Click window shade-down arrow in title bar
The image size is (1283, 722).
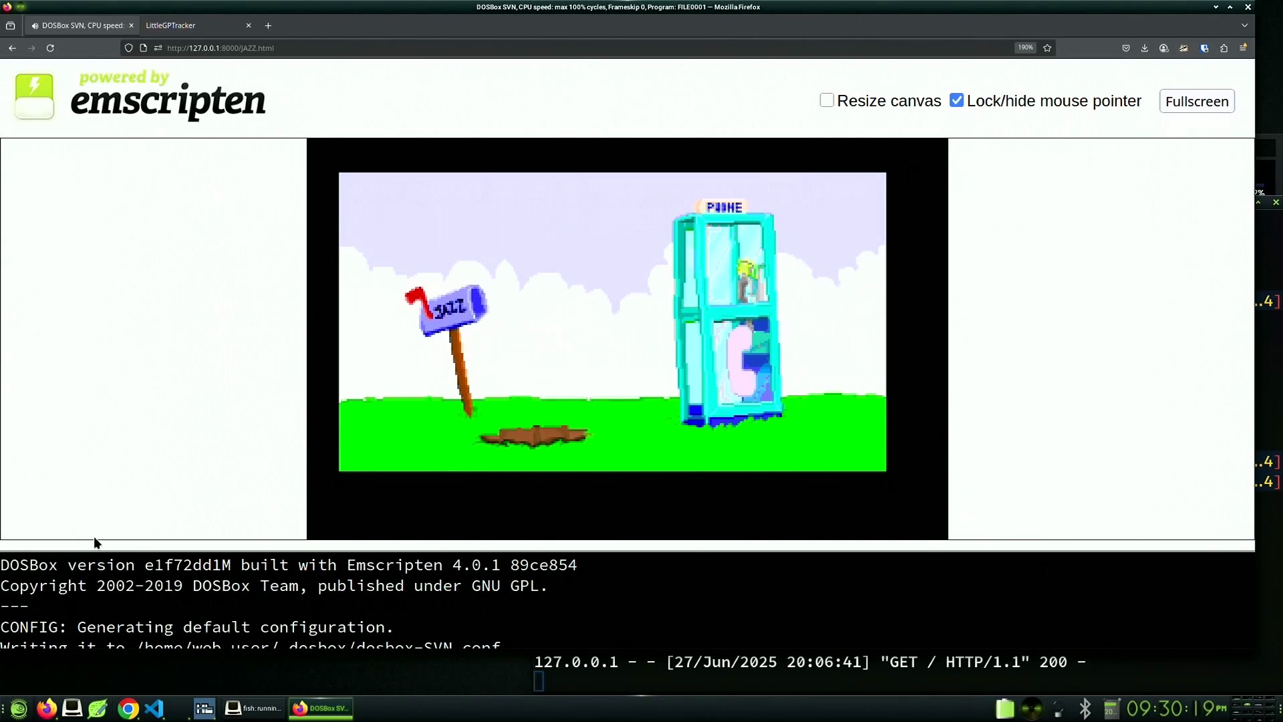1216,7
